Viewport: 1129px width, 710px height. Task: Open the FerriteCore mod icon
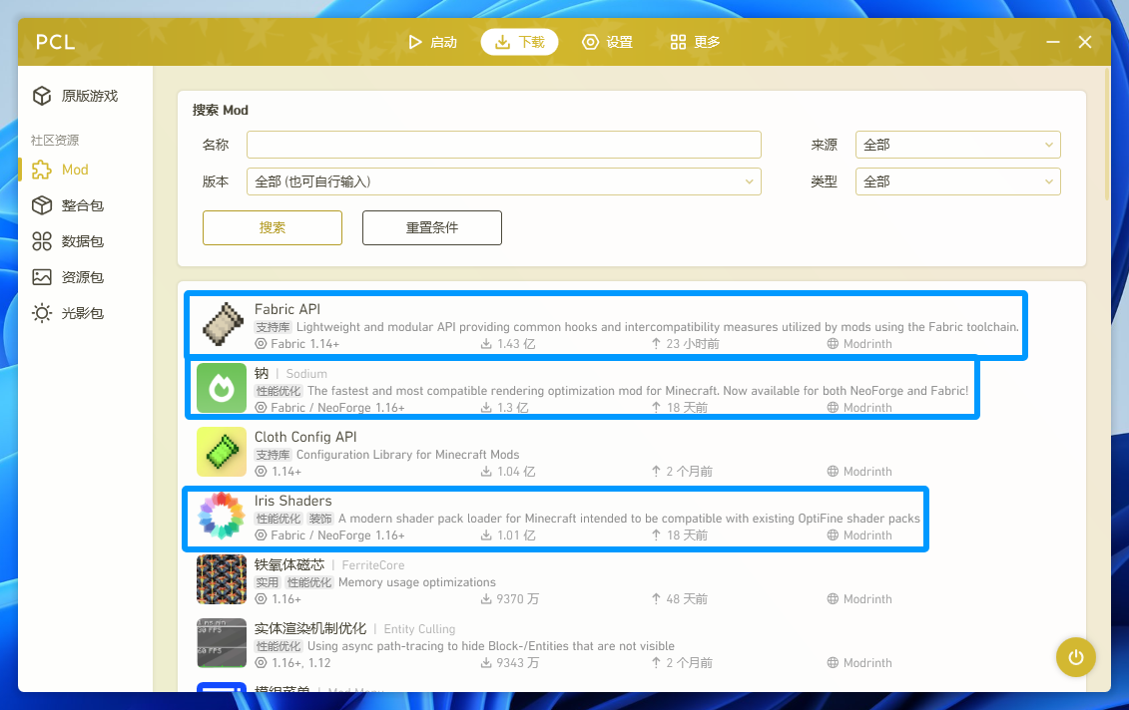click(x=222, y=580)
